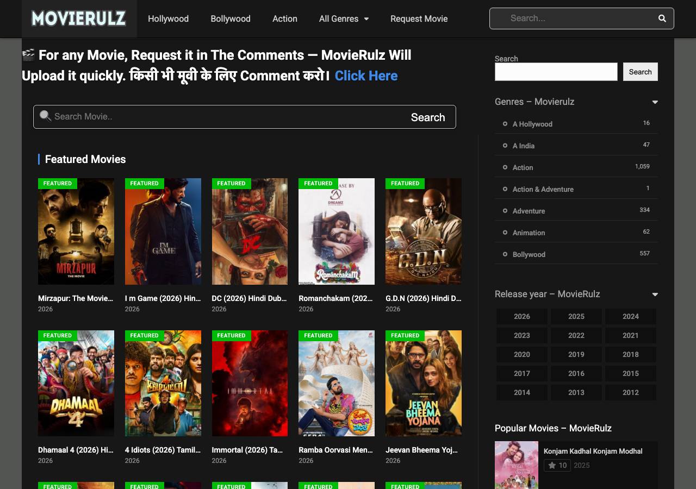This screenshot has width=696, height=489.
Task: Open Konjam Kadhal Konjam Modhal thumbnail
Action: click(517, 465)
